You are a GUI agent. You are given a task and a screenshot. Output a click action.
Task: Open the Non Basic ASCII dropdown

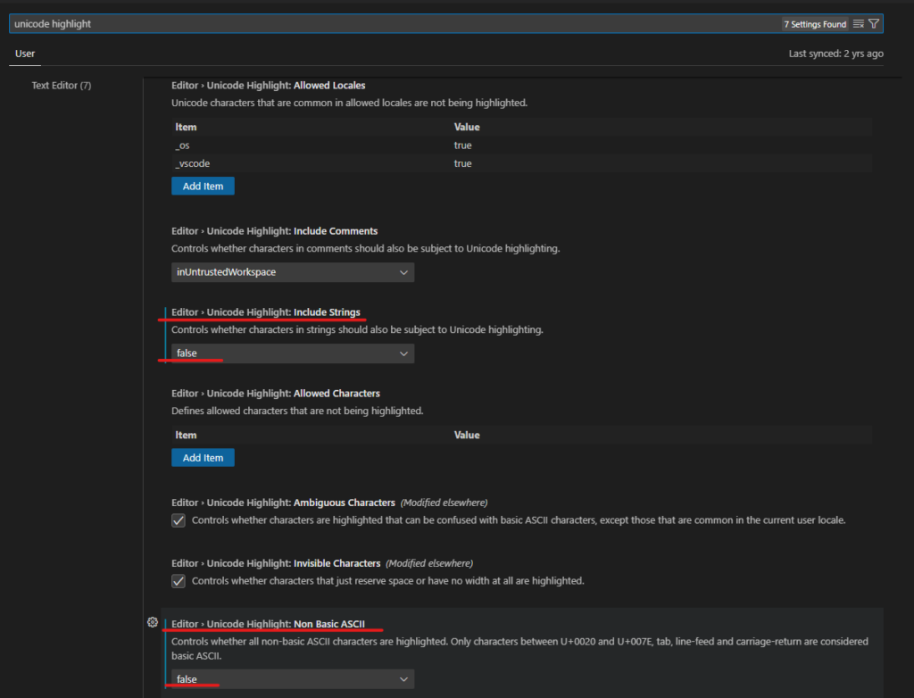[x=293, y=679]
